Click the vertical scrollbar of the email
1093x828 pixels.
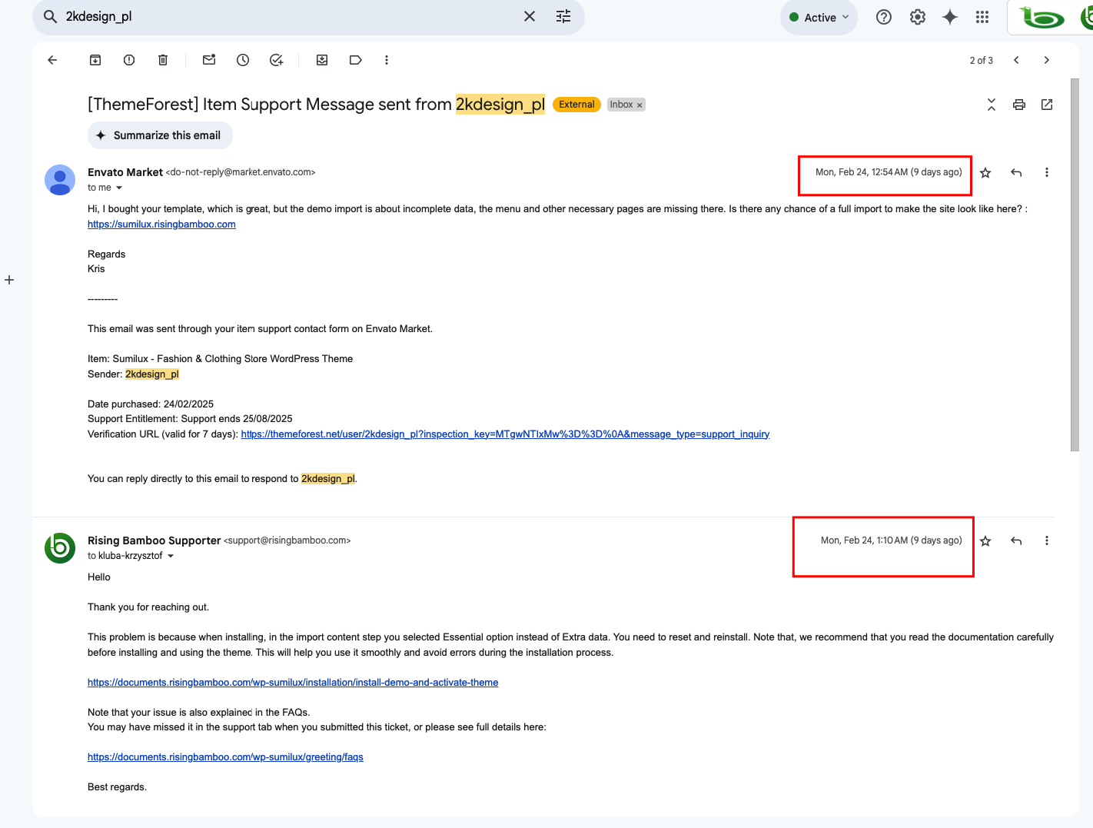coord(1075,264)
